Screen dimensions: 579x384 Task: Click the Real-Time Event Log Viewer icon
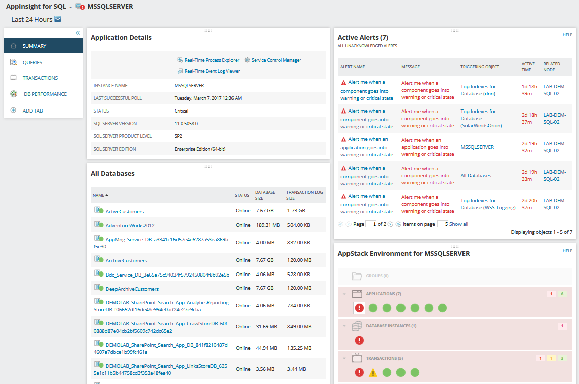point(180,71)
